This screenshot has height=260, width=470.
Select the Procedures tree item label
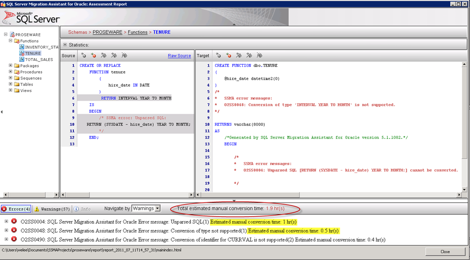[31, 72]
